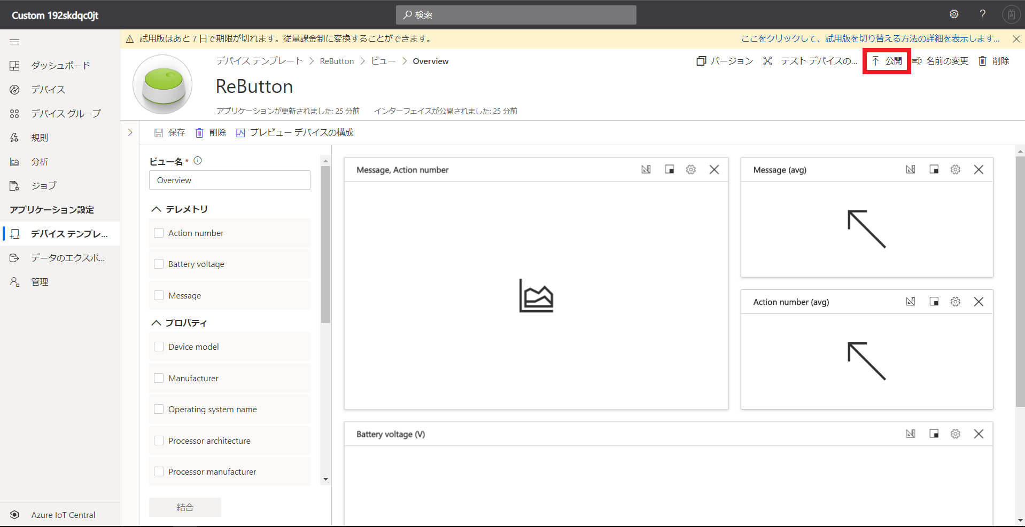Click the hamburger menu icon in sidebar

14,42
